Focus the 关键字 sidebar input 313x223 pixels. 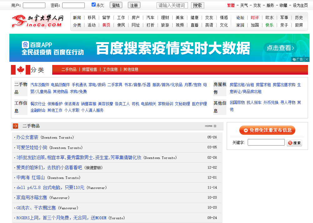click(266, 142)
